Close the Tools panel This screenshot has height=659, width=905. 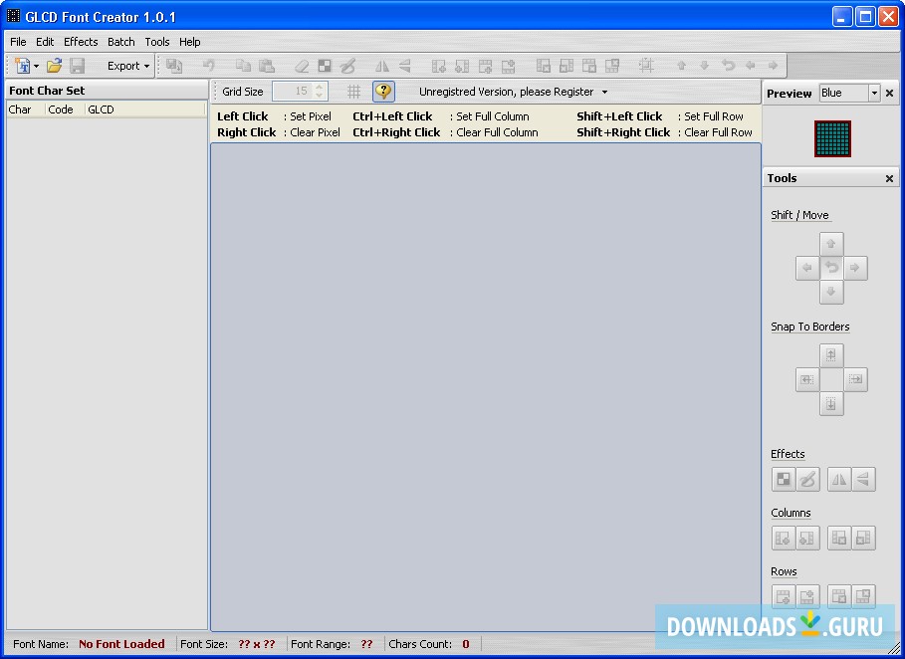point(889,178)
